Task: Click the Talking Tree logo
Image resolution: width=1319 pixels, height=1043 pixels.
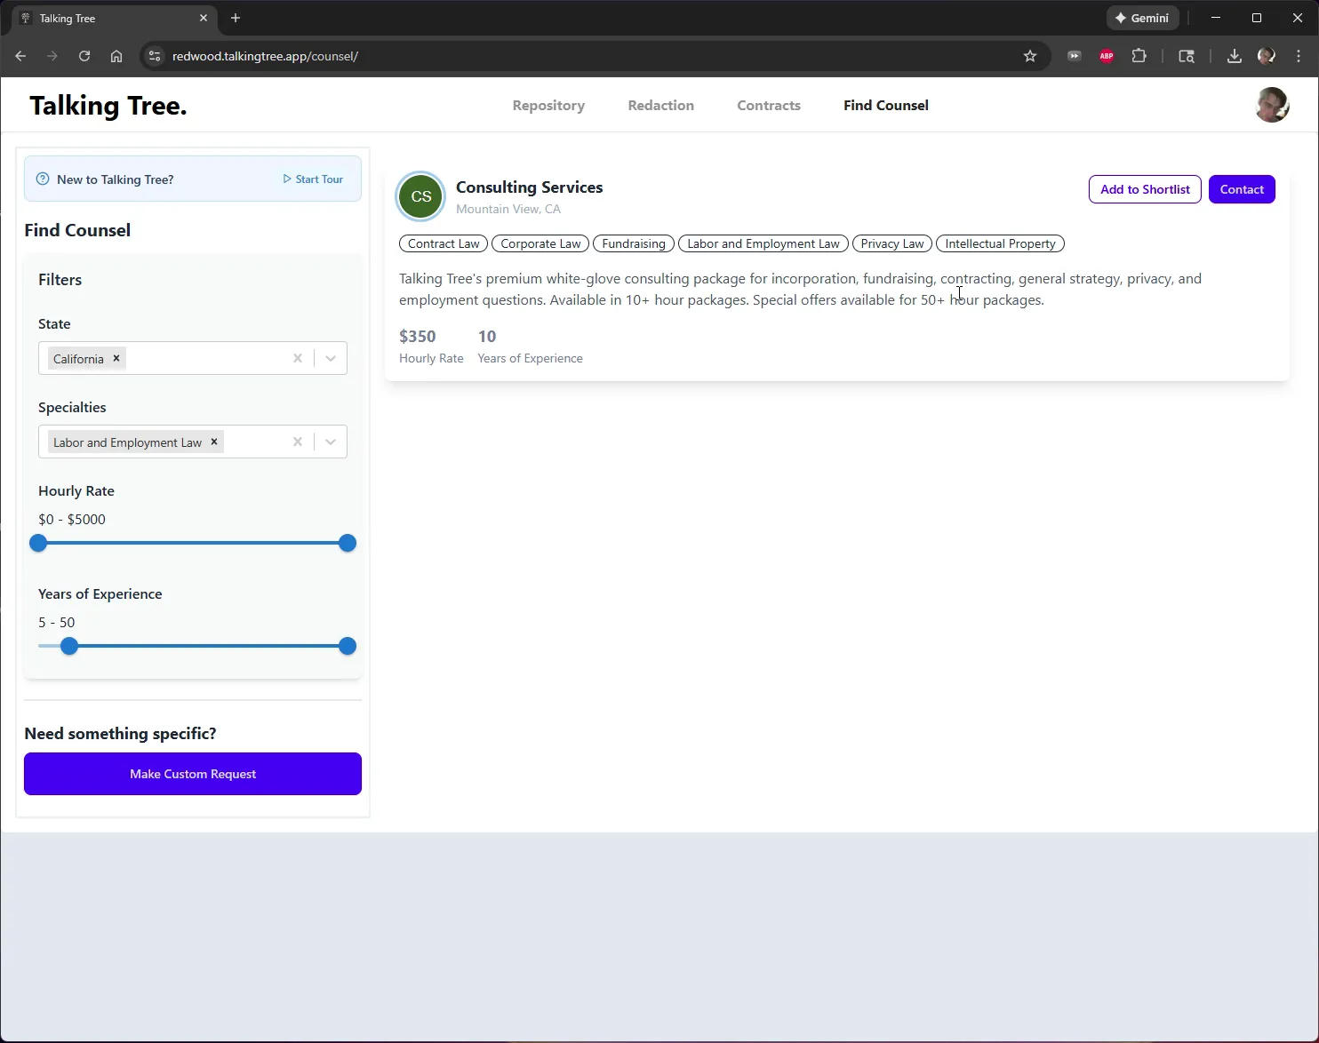Action: tap(108, 106)
